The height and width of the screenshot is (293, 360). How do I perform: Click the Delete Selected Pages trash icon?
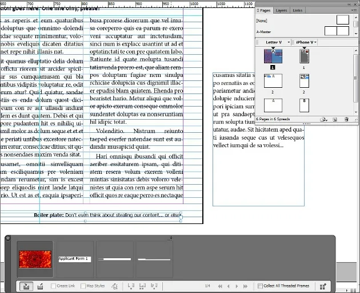(346, 119)
